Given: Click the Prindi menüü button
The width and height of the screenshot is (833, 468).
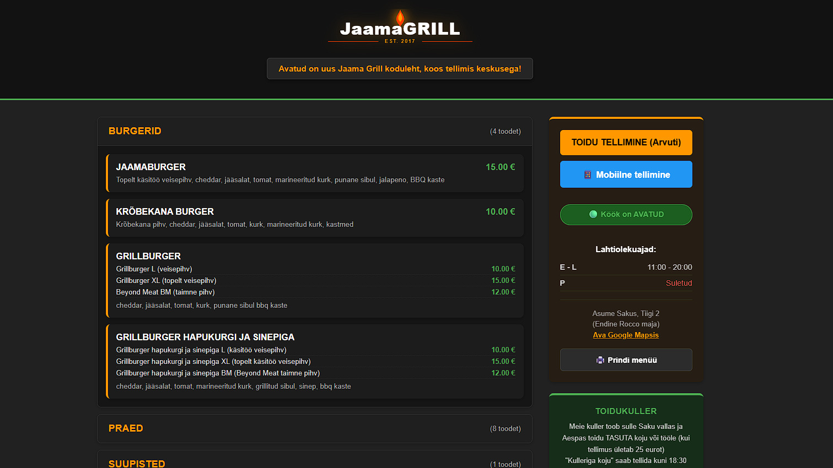Looking at the screenshot, I should coord(626,360).
